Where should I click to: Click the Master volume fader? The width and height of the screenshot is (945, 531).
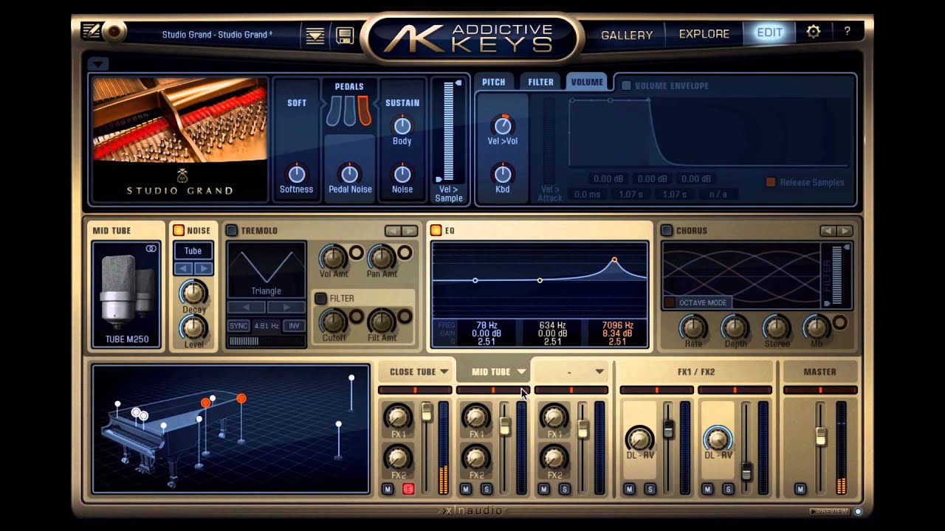(x=820, y=436)
